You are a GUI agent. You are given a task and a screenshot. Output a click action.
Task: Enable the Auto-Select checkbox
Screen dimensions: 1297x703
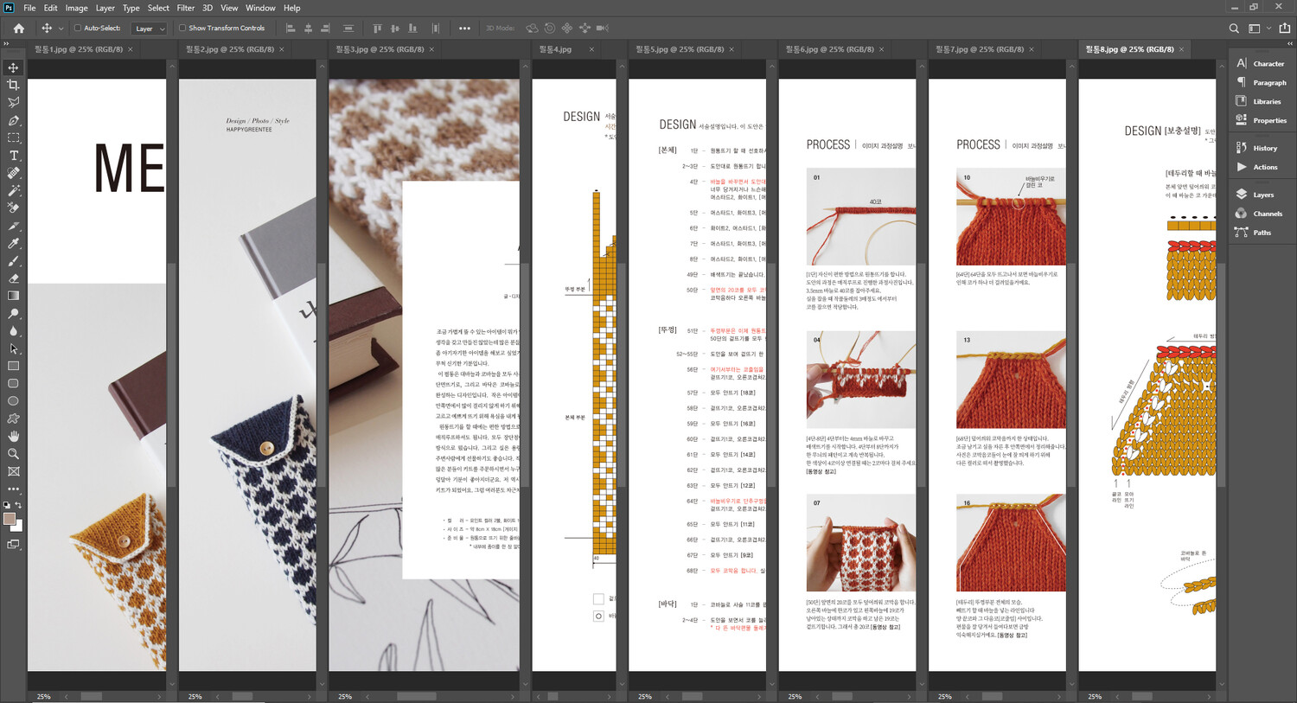click(78, 29)
